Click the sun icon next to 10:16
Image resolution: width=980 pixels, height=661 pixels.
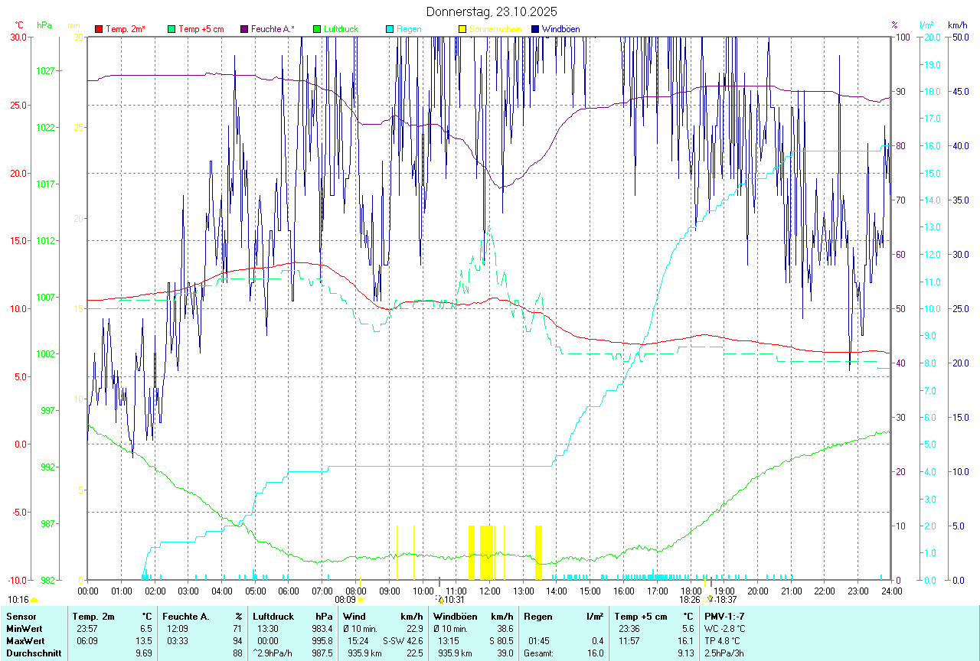[34, 601]
